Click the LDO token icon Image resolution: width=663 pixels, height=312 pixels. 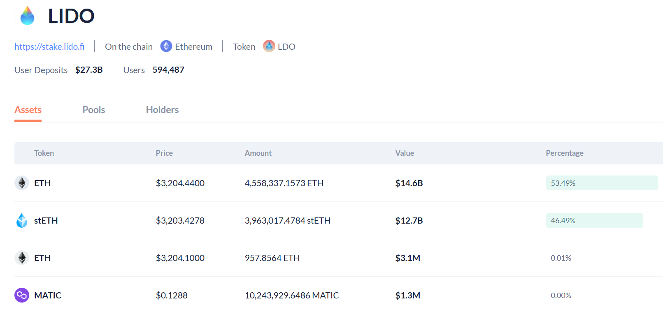click(269, 46)
